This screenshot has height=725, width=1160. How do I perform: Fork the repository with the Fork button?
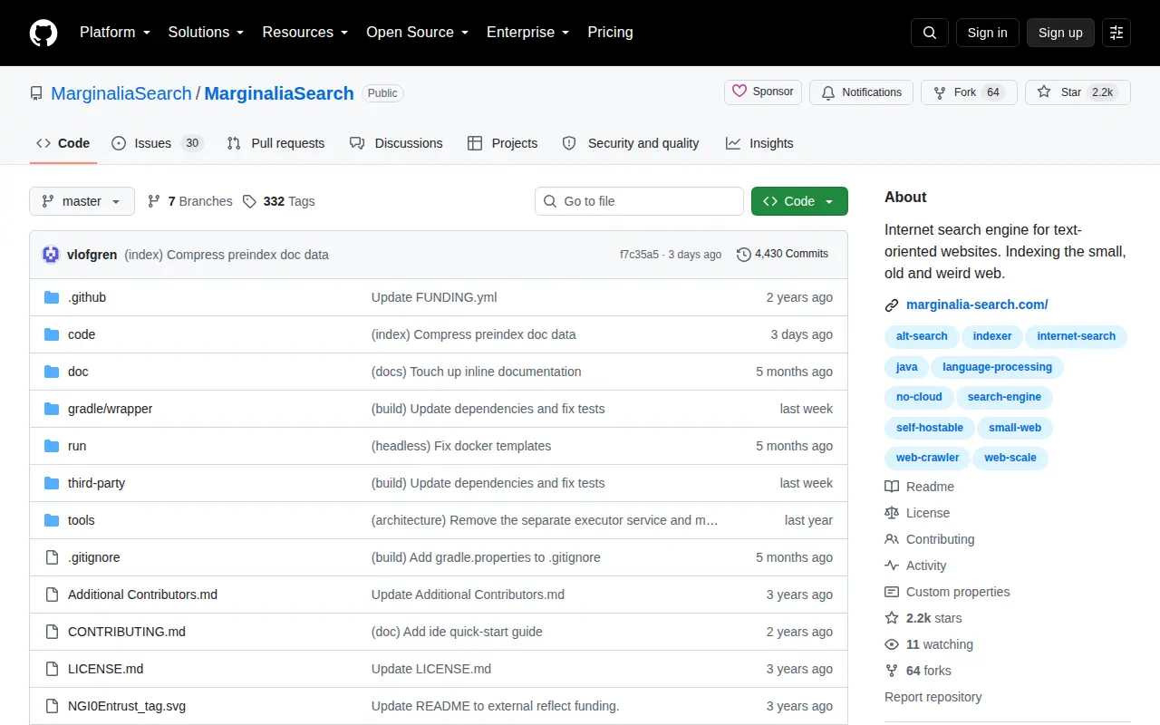(969, 92)
